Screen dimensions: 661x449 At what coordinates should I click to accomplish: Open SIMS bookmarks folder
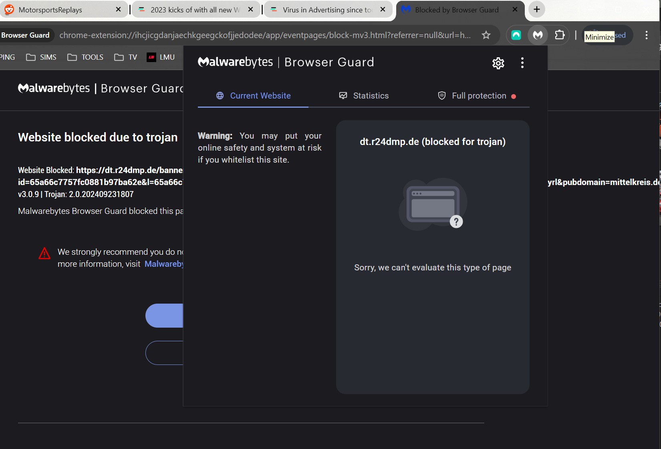coord(41,57)
